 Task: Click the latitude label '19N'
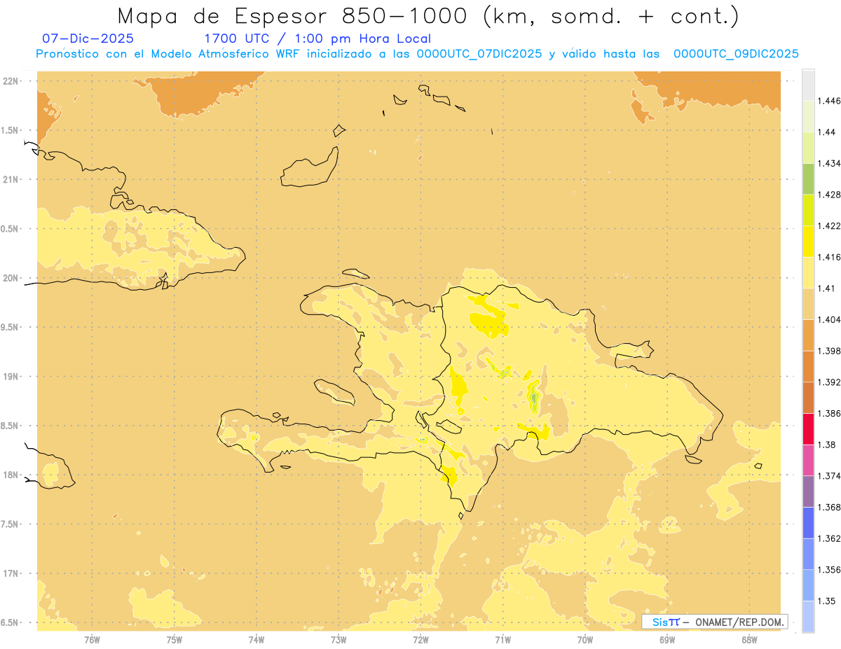click(10, 377)
